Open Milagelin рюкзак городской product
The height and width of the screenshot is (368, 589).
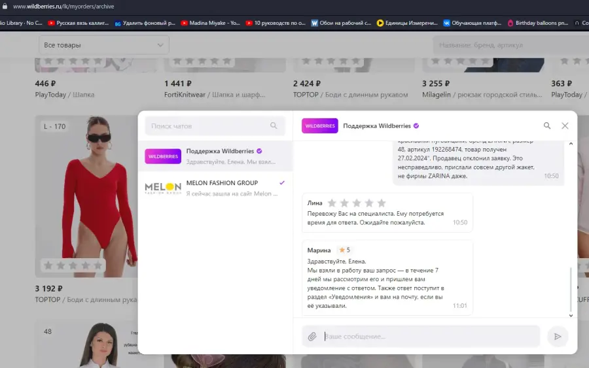coord(482,95)
